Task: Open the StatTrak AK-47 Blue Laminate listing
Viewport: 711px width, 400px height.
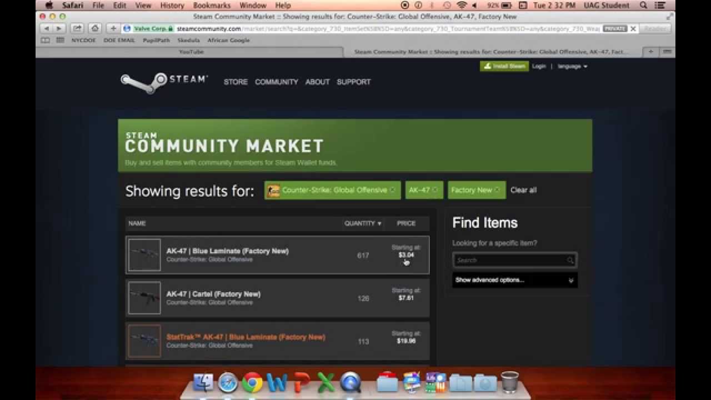Action: point(277,341)
